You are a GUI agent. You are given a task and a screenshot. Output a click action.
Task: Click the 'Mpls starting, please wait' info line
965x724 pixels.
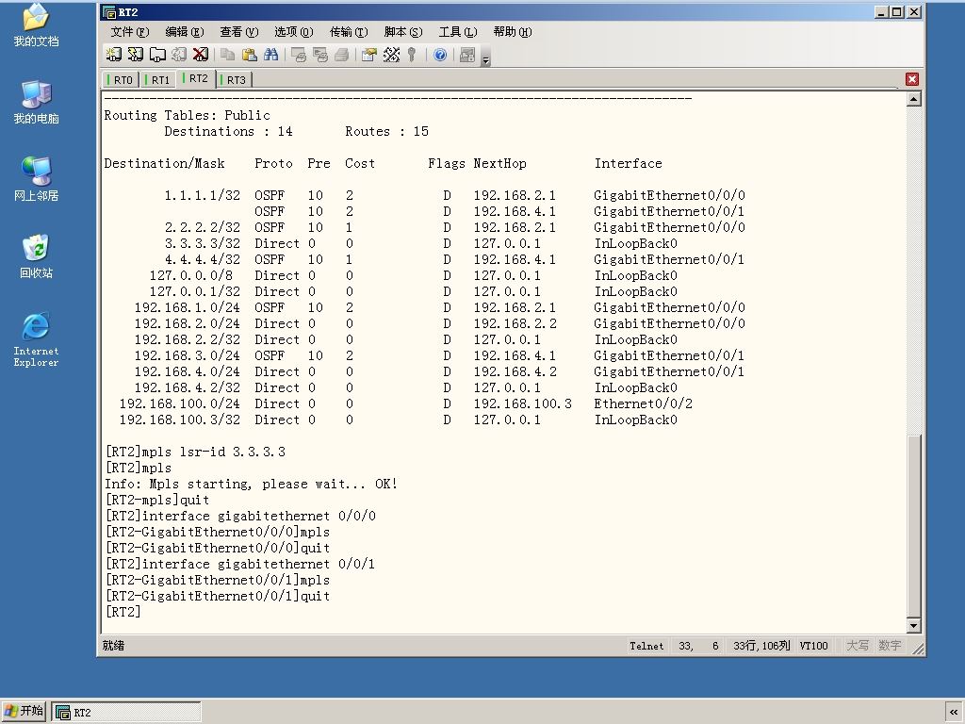pyautogui.click(x=251, y=484)
